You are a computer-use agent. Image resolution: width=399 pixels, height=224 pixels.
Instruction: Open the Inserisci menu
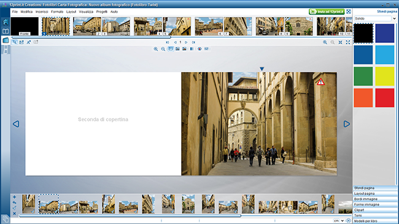click(x=42, y=12)
